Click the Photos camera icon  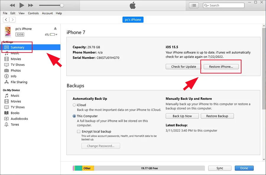click(7, 71)
